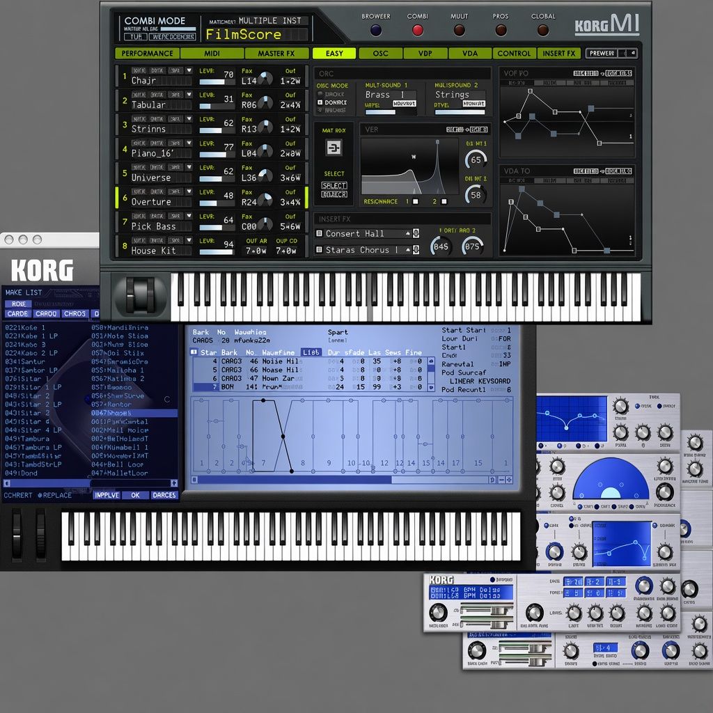The width and height of the screenshot is (713, 713).
Task: Click the icon right of Consert Hall
Action: [416, 233]
